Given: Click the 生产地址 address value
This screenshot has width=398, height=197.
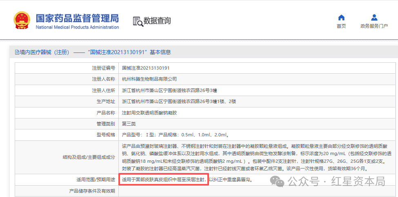Looking at the screenshot, I should point(179,101).
